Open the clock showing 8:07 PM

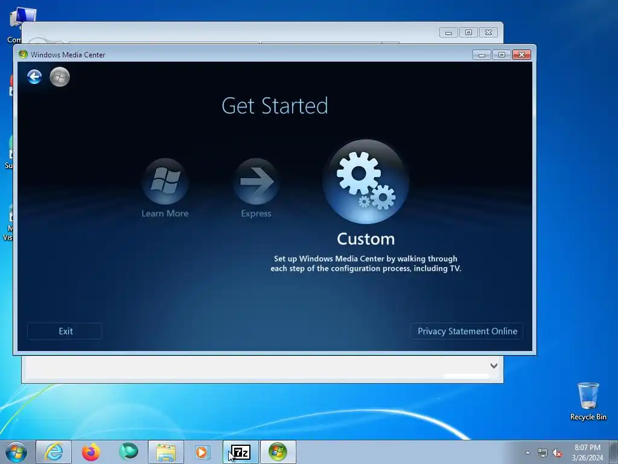[587, 453]
